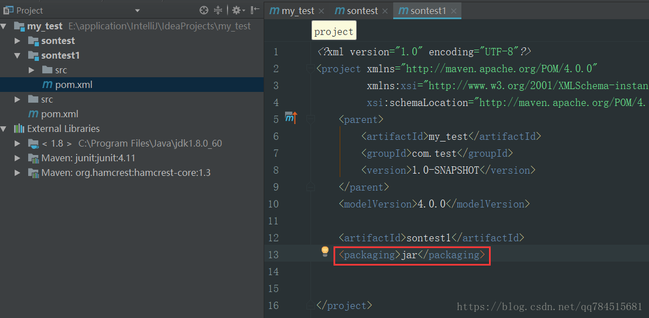The height and width of the screenshot is (318, 649).
Task: Click the sontest1 artifactId value on line 12
Action: pos(428,238)
